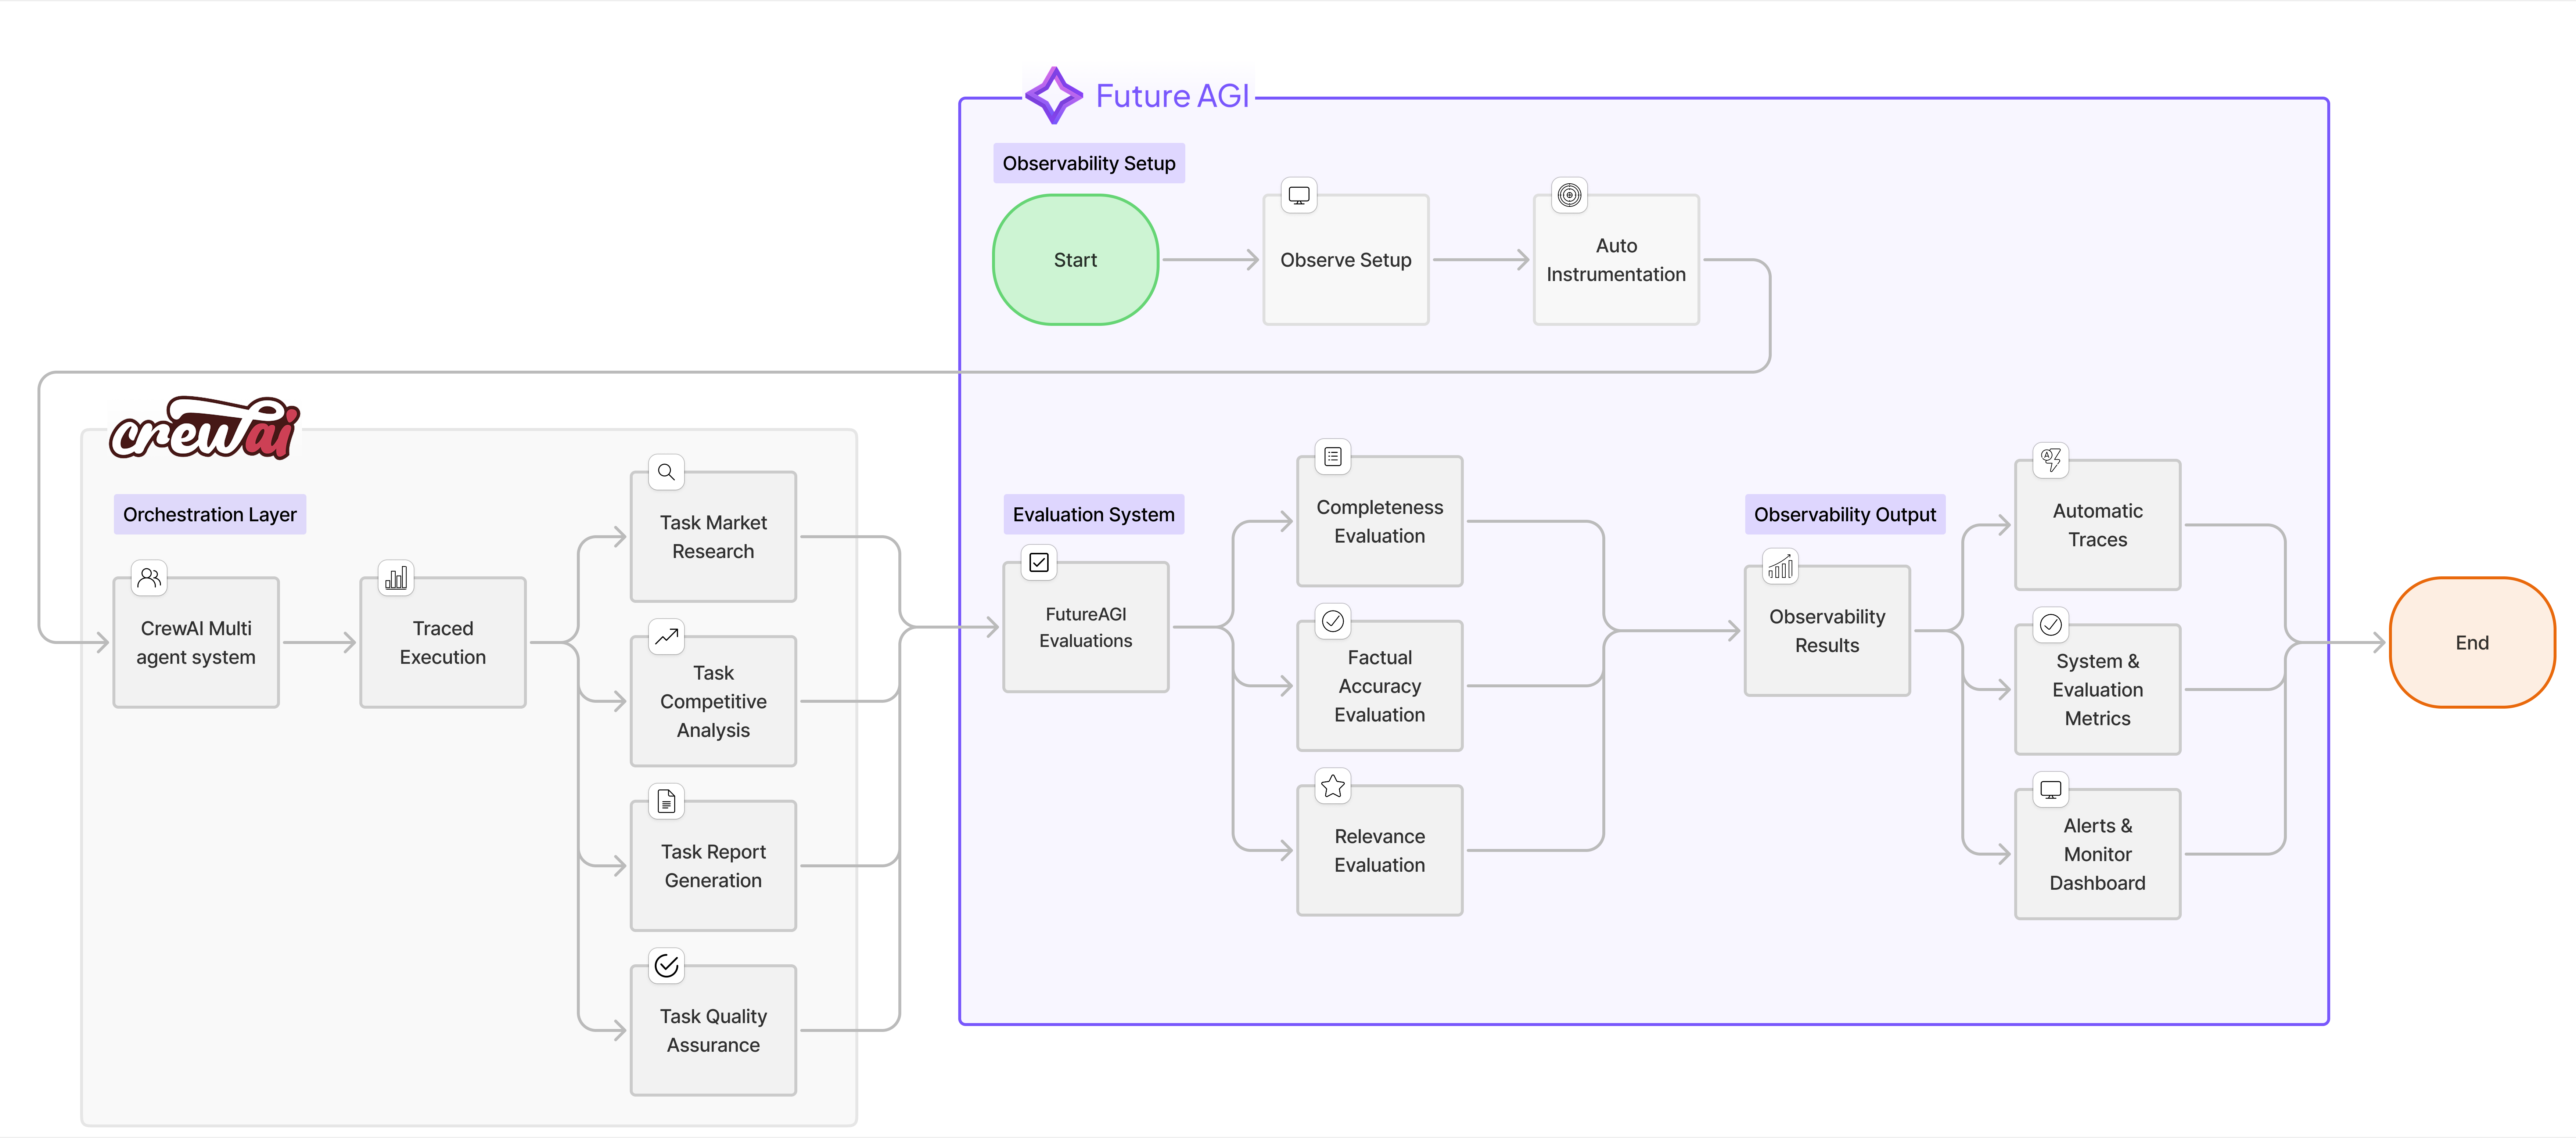Image resolution: width=2576 pixels, height=1141 pixels.
Task: Click the Evaluation System label
Action: tap(1094, 514)
